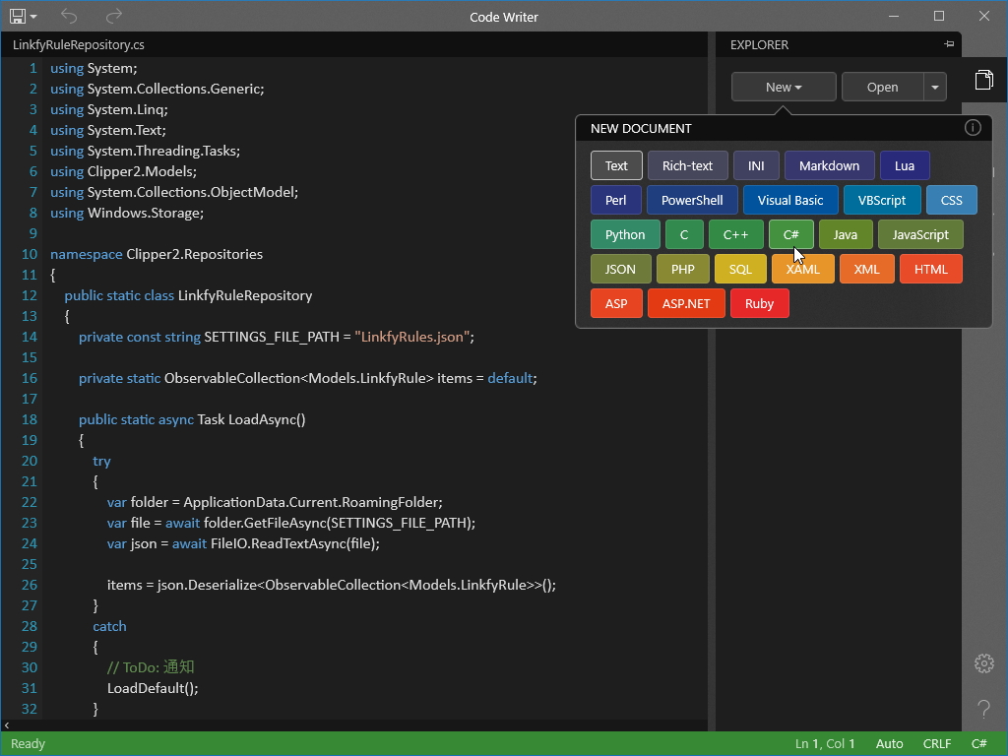The image size is (1008, 756).
Task: Choose PHP as new document type
Action: 683,269
